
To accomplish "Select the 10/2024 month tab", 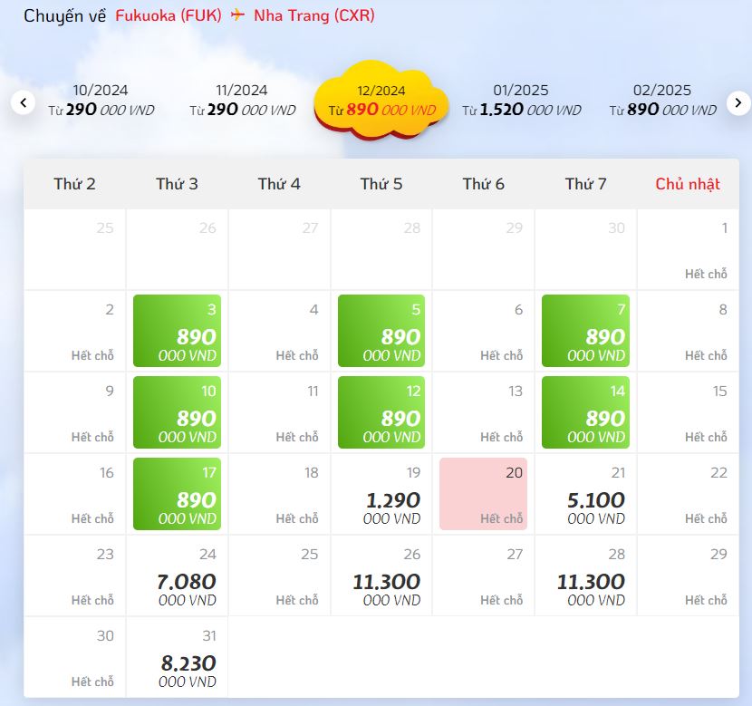I will tap(101, 101).
